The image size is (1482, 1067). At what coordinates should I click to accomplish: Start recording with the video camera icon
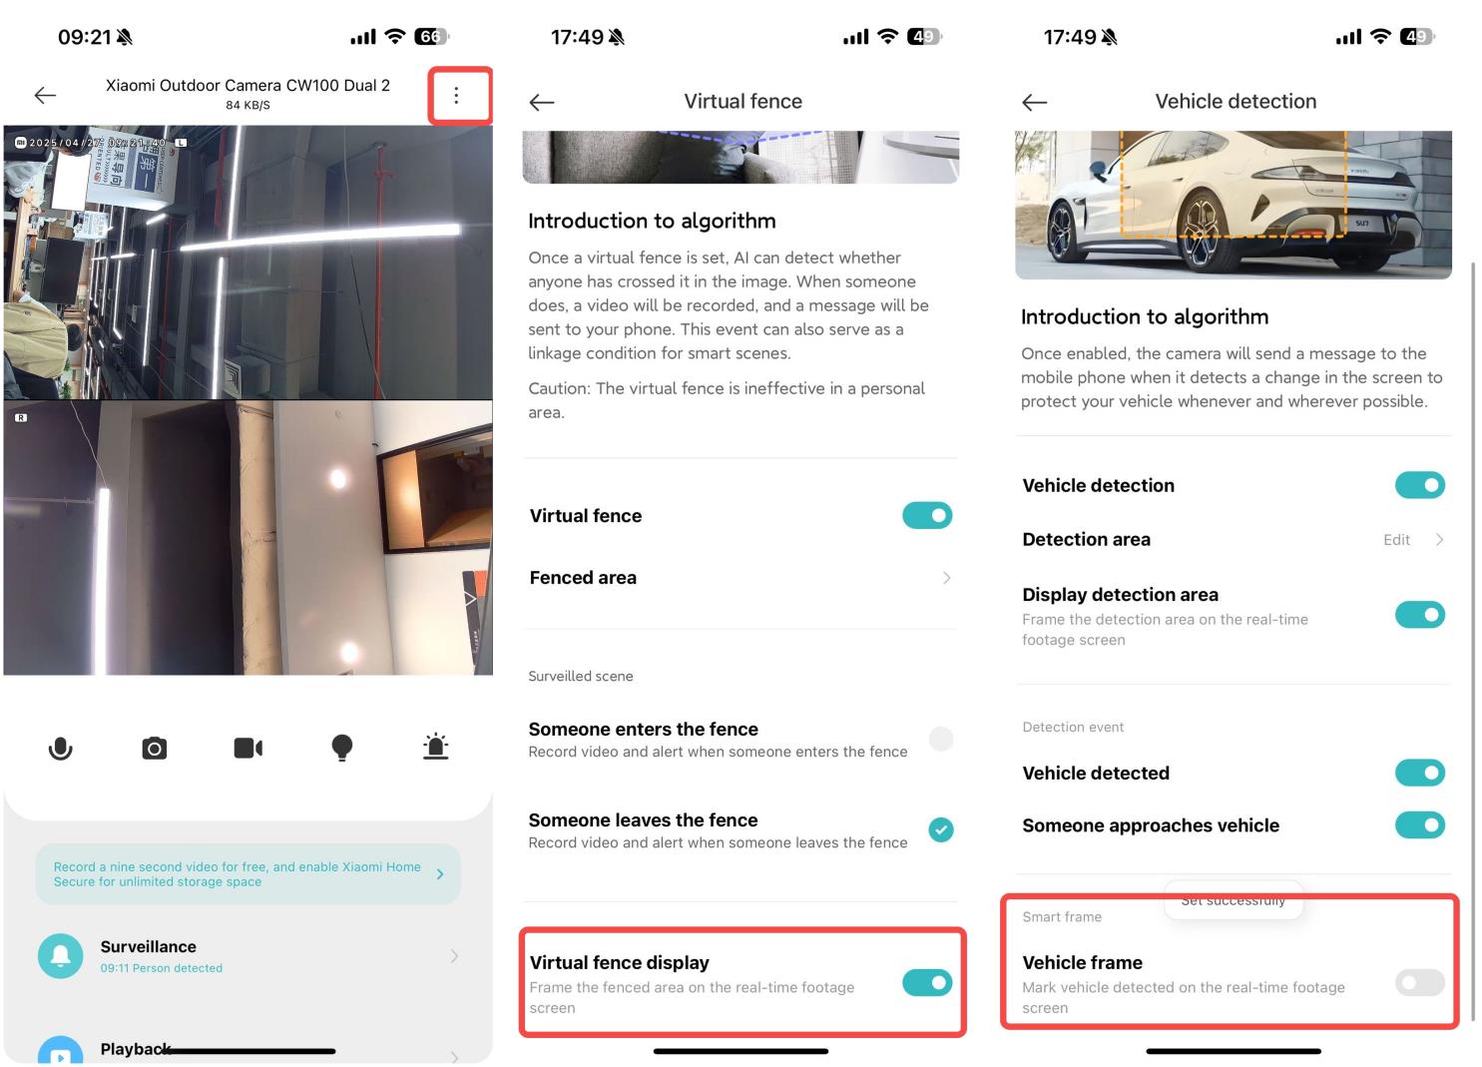(248, 748)
